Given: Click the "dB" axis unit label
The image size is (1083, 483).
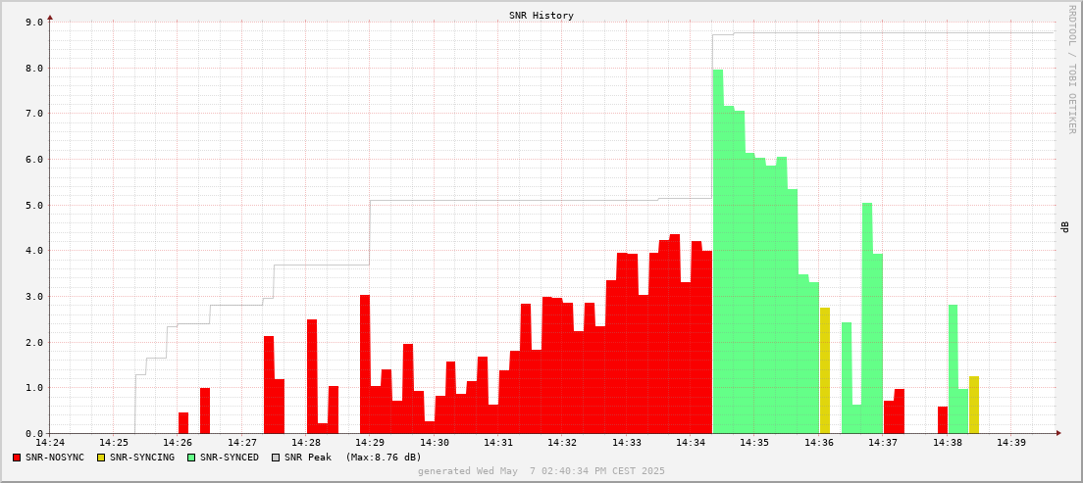Looking at the screenshot, I should click(1064, 227).
